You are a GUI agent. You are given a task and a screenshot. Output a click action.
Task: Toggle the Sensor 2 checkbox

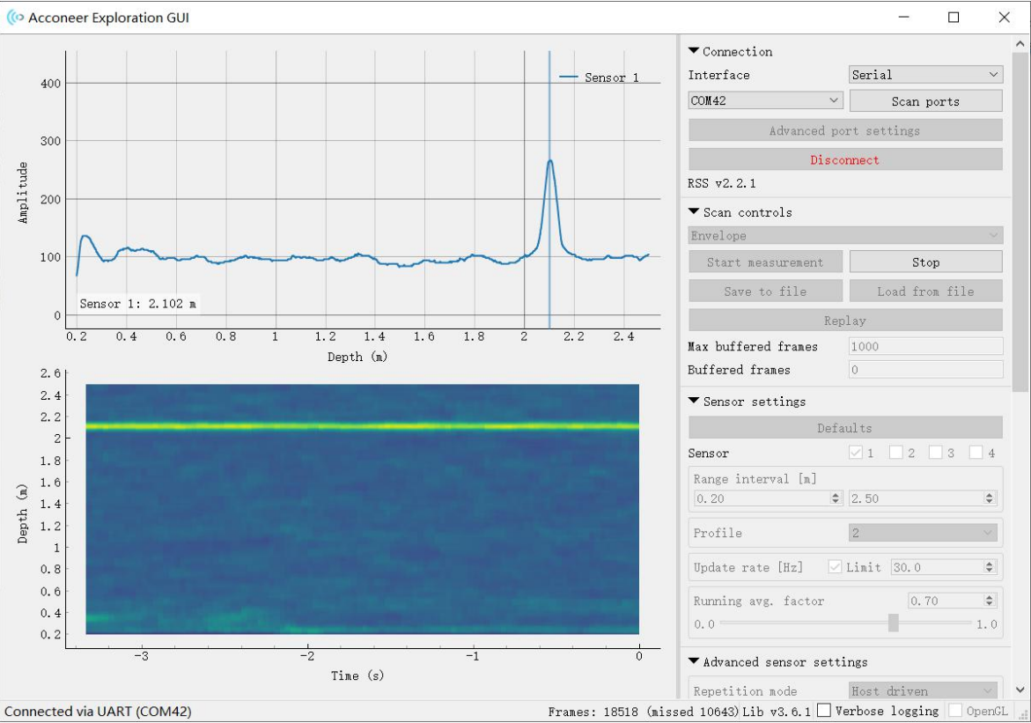(895, 452)
